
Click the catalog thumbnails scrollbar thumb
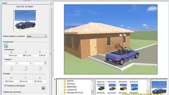148,91
